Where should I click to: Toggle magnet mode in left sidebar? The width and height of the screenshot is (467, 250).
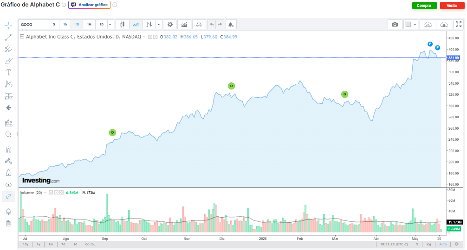9,150
